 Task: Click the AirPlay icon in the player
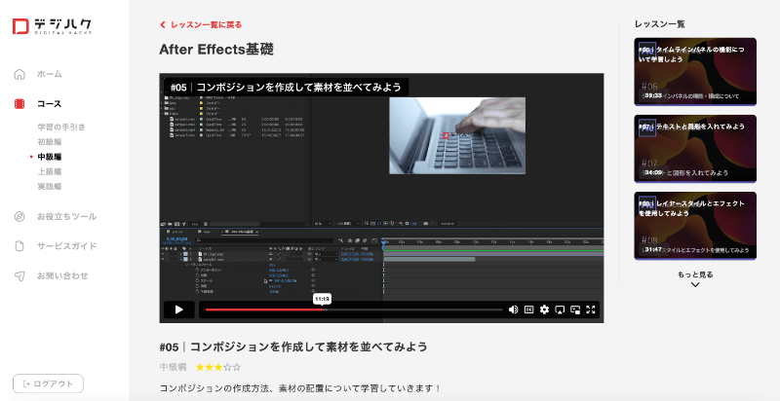pos(561,310)
